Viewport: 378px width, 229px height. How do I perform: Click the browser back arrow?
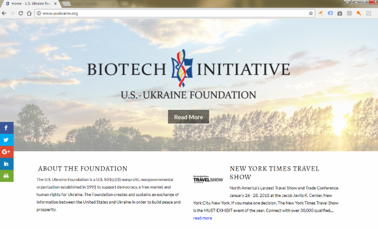pos(4,13)
